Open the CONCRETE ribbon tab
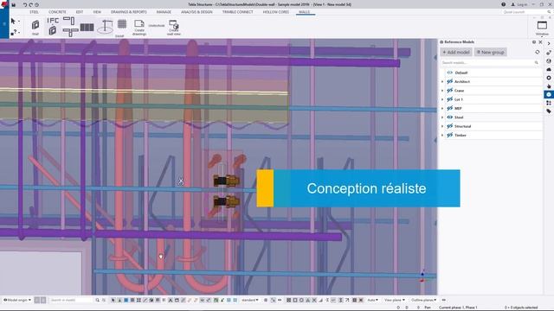Image resolution: width=554 pixels, height=311 pixels. pos(57,12)
